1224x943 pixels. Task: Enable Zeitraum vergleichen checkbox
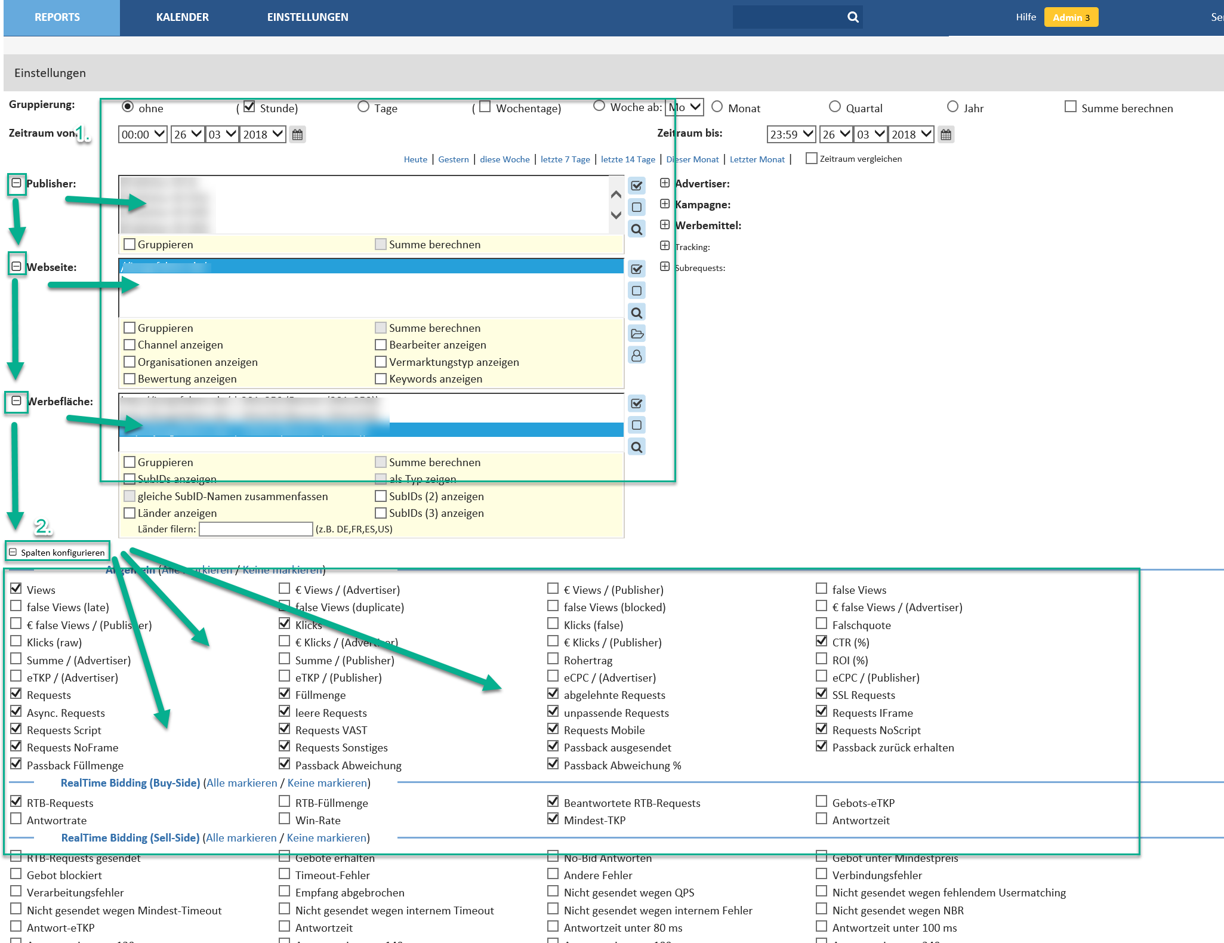[x=811, y=159]
